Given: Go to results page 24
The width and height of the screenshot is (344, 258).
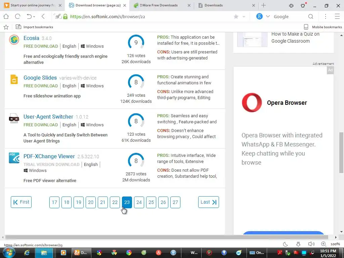Looking at the screenshot, I should pyautogui.click(x=139, y=202).
